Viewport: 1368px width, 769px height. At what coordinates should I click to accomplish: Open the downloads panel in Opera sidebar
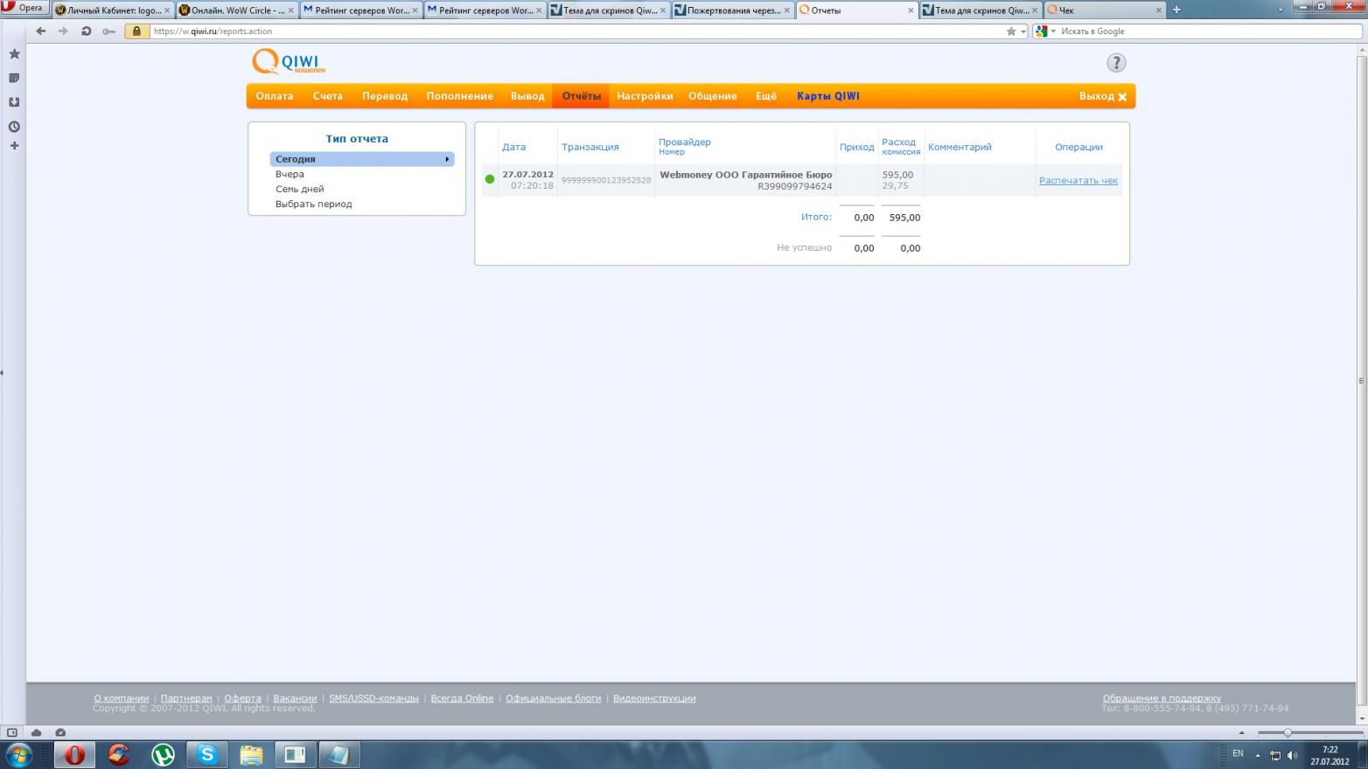click(x=14, y=102)
